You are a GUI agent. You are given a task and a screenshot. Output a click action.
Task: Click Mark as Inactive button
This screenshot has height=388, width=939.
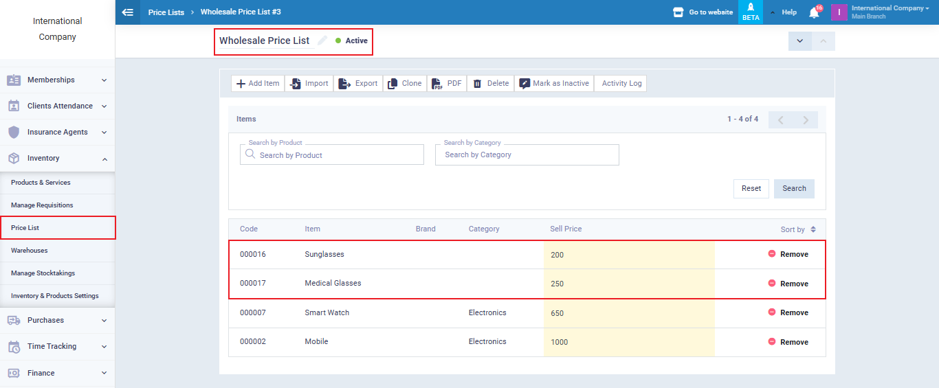(554, 84)
